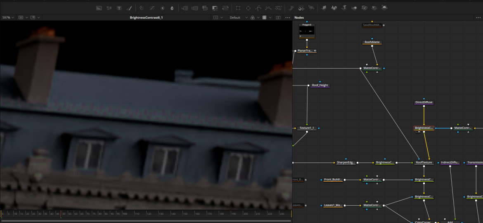Select the Text+ tool in the toolbar
The width and height of the screenshot is (483, 223).
tap(119, 8)
